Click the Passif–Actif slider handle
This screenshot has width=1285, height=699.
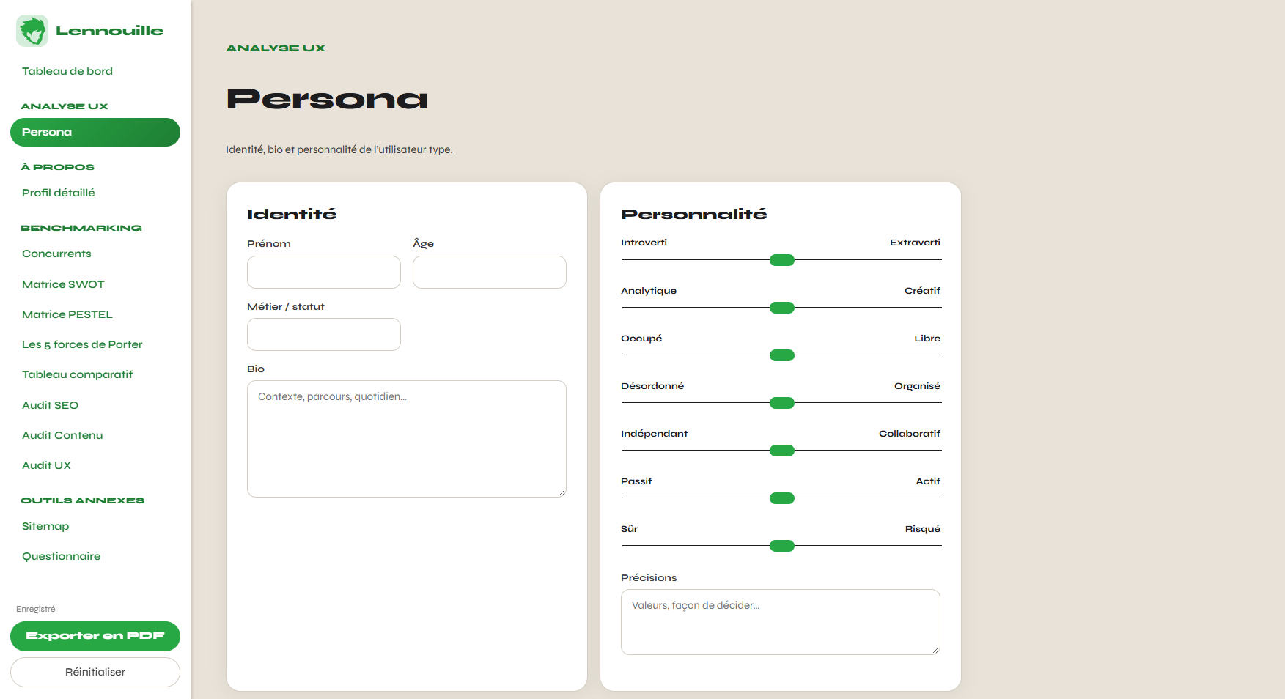click(x=782, y=498)
